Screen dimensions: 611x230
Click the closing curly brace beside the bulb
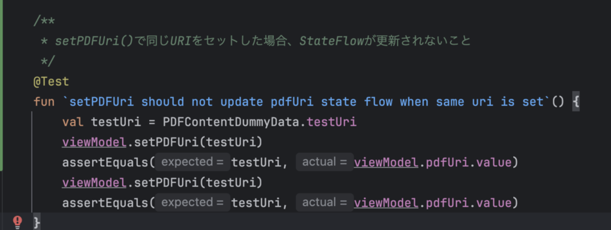[x=36, y=223]
